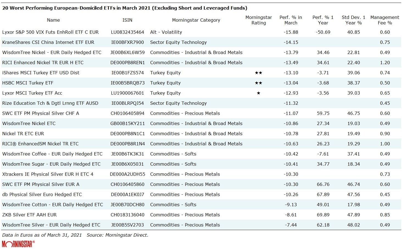Screen dimensions: 402x249
Task: Select the ISIN cell LU0832435464
Action: tap(127, 32)
